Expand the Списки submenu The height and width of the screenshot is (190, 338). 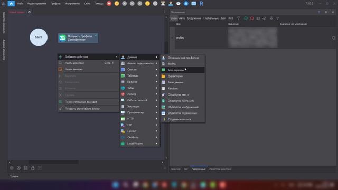point(140,69)
